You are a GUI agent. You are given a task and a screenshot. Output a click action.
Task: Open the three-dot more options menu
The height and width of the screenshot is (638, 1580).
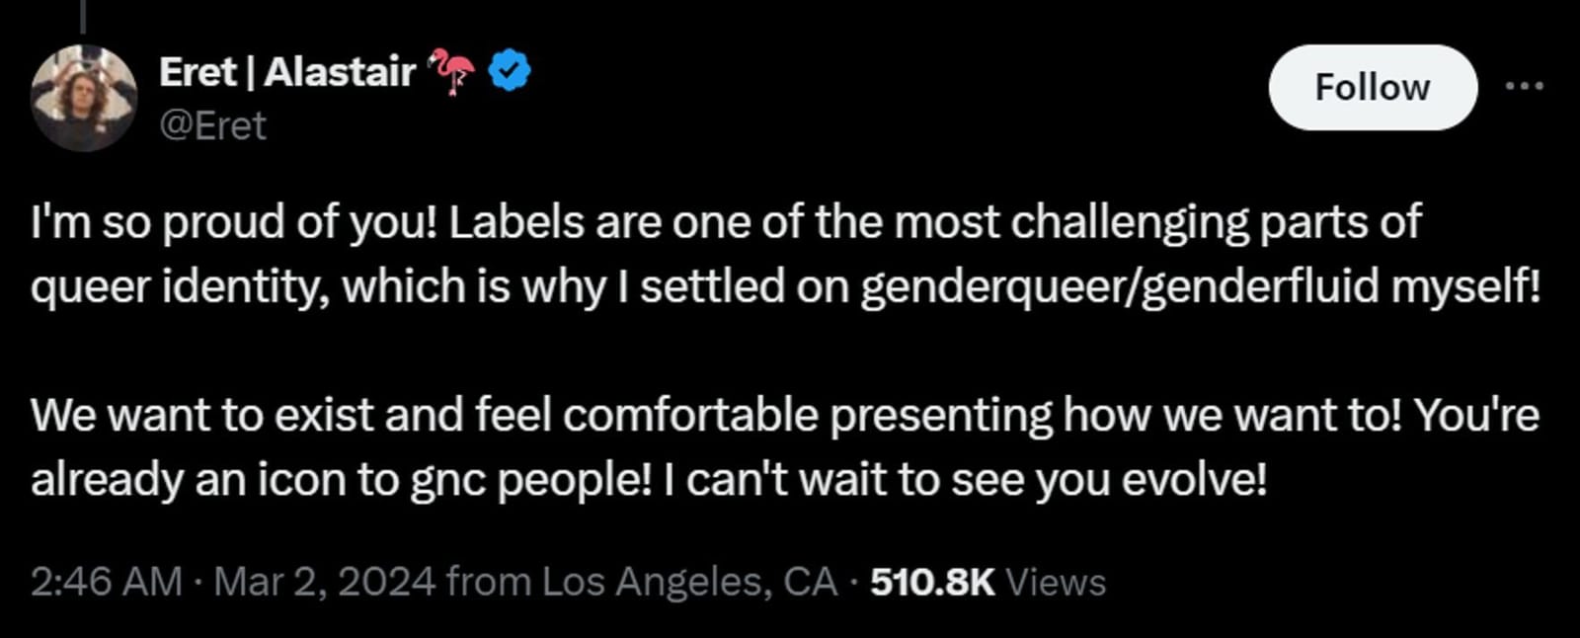coord(1524,87)
